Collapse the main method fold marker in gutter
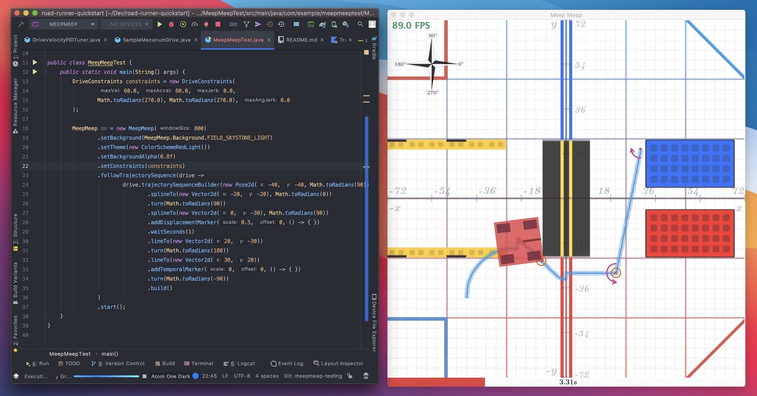The height and width of the screenshot is (396, 757). 45,72
